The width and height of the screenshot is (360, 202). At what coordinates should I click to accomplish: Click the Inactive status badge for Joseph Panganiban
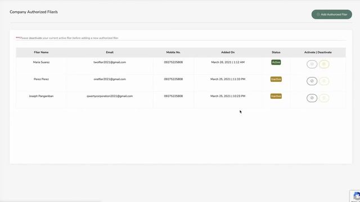tap(276, 96)
